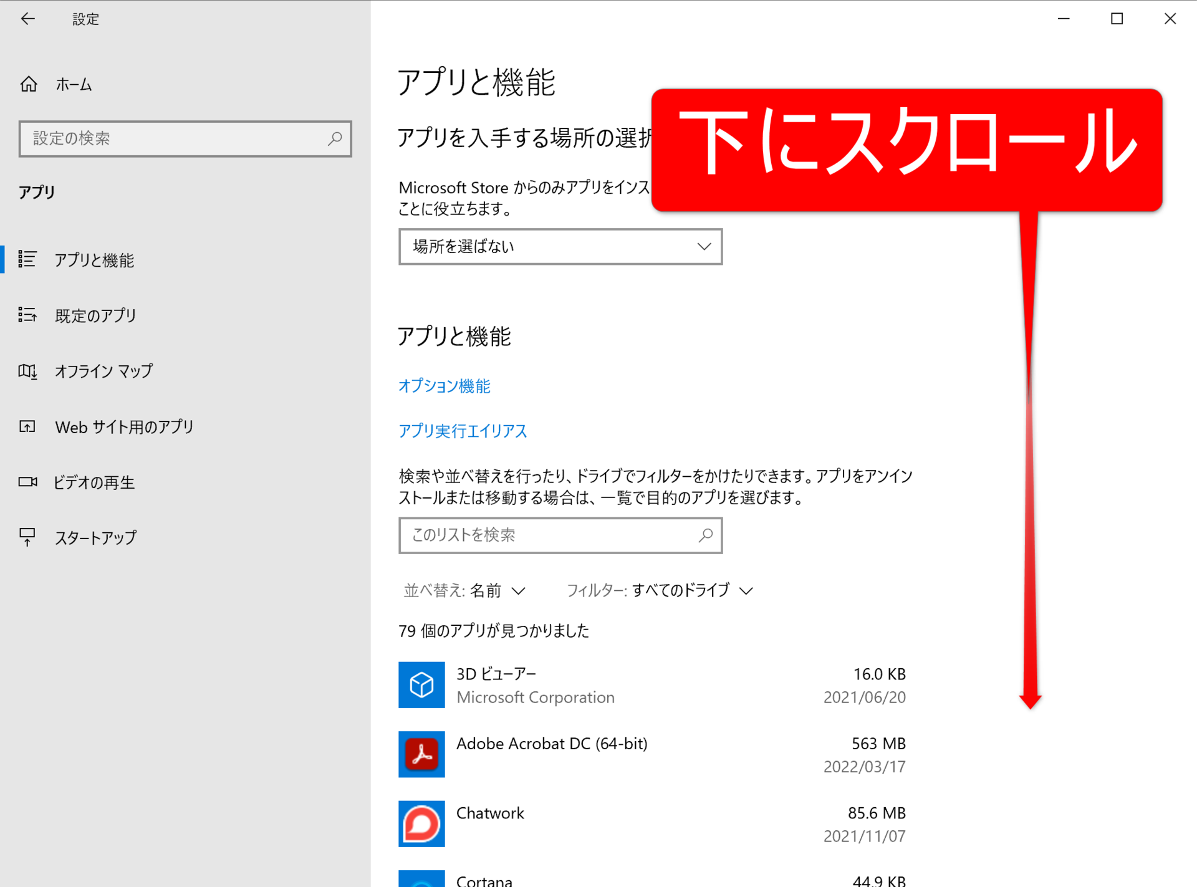Screen dimensions: 1197x887
Task: Expand the フィルター: すべてのドライブ dropdown
Action: pos(660,590)
